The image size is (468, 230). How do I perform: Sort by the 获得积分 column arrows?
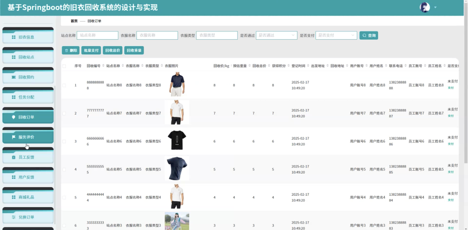point(288,66)
